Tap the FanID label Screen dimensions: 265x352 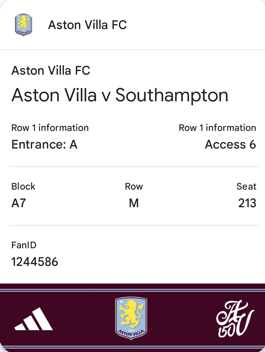(24, 245)
